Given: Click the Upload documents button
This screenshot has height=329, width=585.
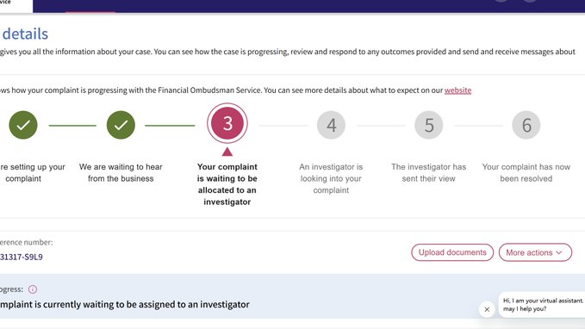Looking at the screenshot, I should 452,252.
